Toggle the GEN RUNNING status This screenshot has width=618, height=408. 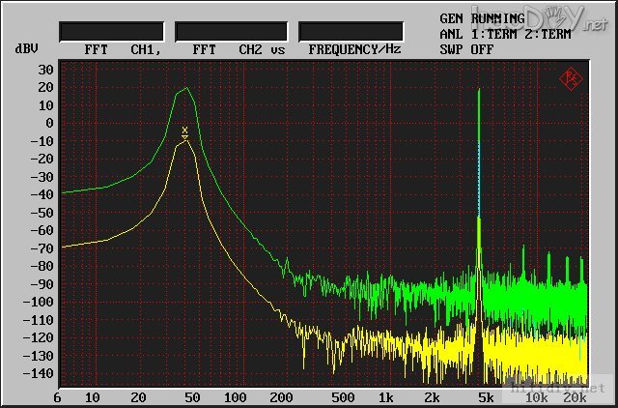(482, 18)
